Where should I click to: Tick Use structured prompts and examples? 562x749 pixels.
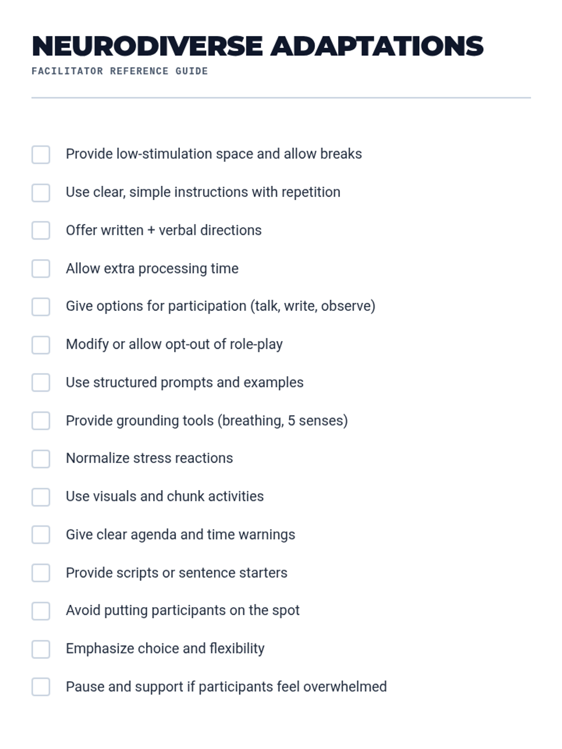(x=41, y=382)
